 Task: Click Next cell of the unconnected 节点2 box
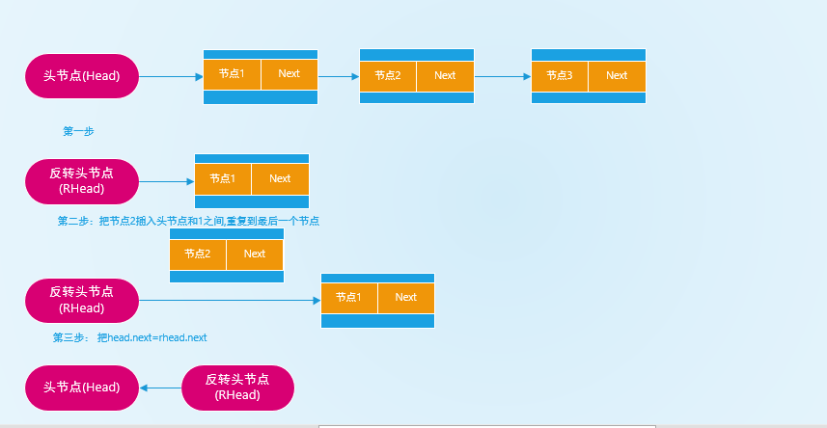pyautogui.click(x=255, y=254)
